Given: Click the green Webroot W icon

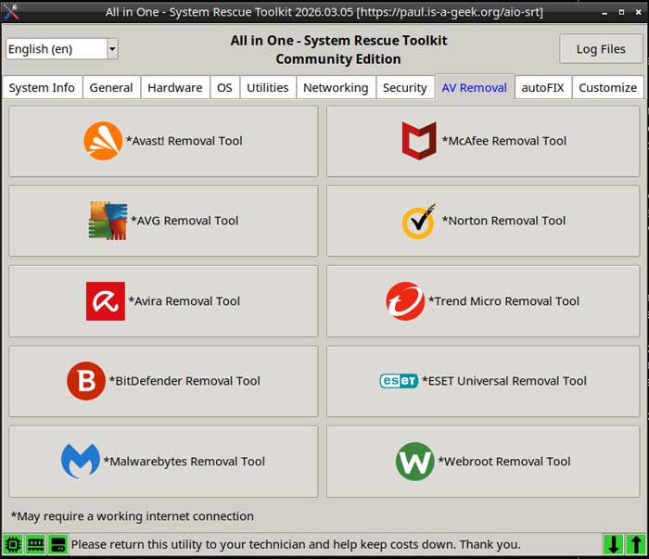Looking at the screenshot, I should [414, 462].
